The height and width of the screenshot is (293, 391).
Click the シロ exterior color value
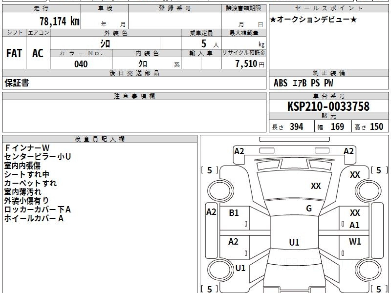(105, 43)
